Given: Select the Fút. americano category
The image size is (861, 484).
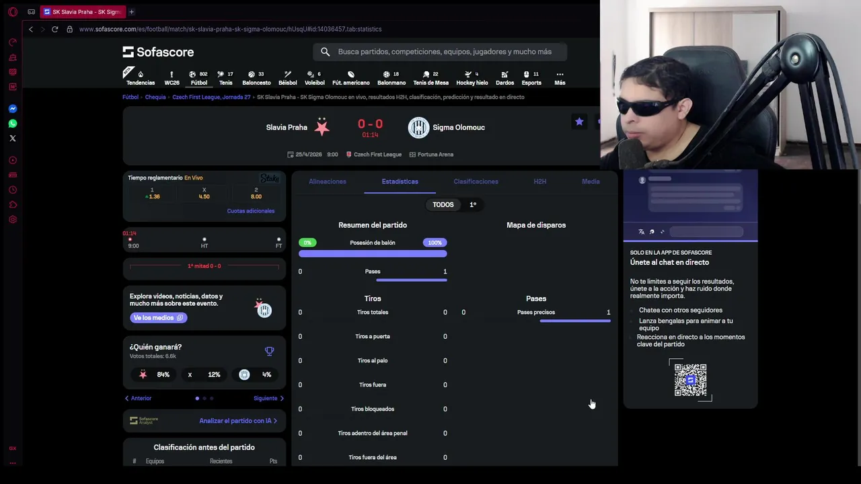Looking at the screenshot, I should [x=351, y=78].
